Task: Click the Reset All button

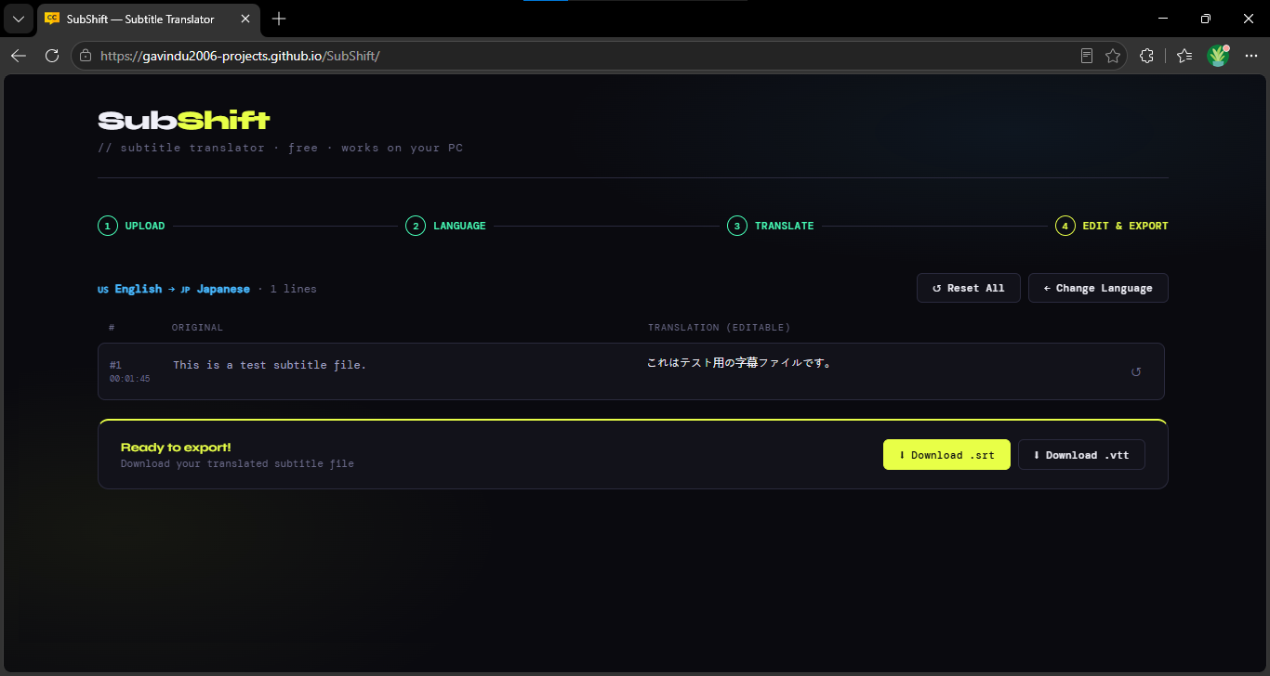Action: pos(968,288)
